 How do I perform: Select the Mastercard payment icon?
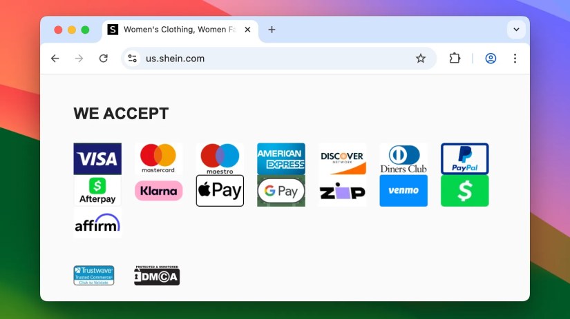click(158, 158)
